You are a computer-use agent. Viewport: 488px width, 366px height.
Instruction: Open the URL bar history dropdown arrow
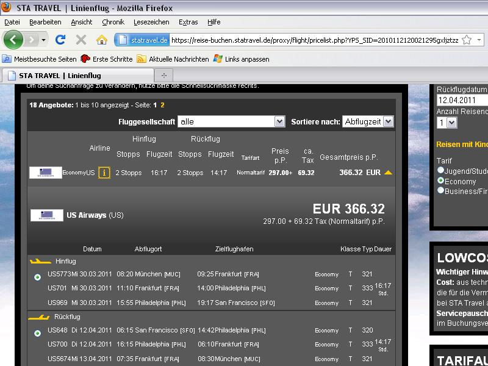[x=479, y=40]
